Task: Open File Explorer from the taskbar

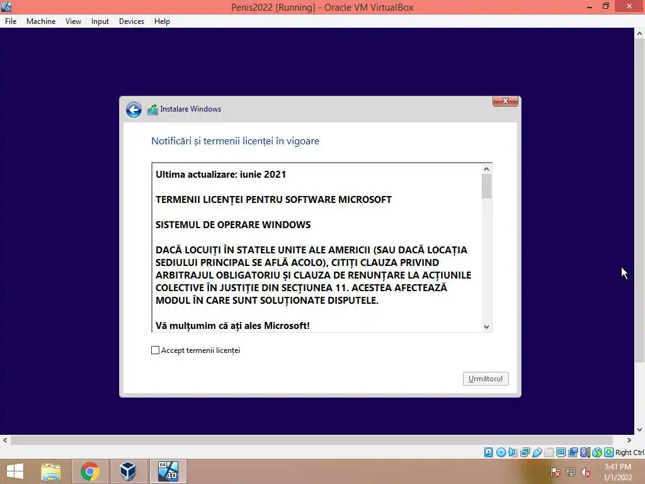Action: coord(51,471)
